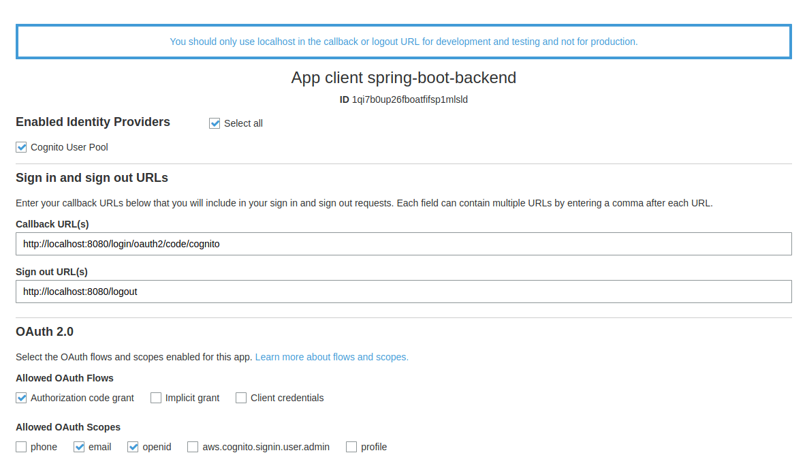
Task: Click the OAuth 2.0 section heading
Action: [45, 332]
